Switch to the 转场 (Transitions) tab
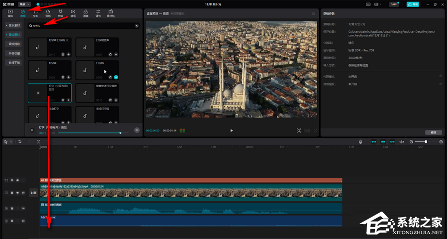 click(x=73, y=13)
